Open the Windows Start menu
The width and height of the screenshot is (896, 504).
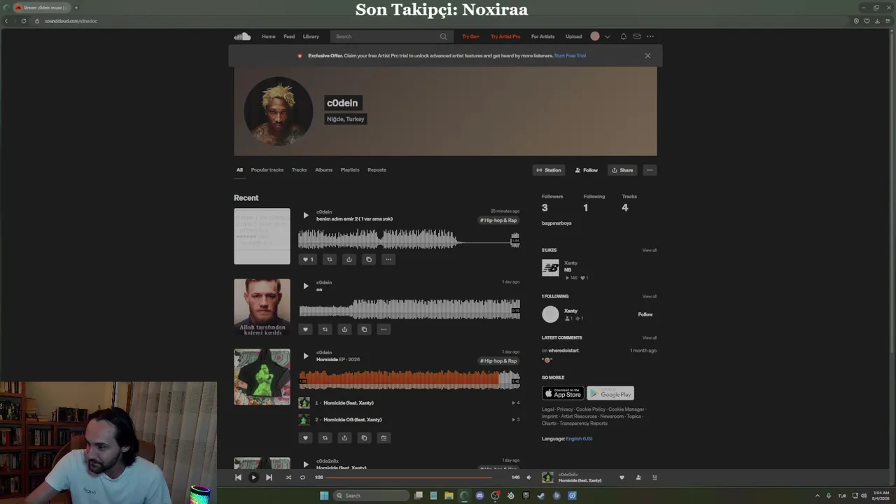pyautogui.click(x=324, y=496)
